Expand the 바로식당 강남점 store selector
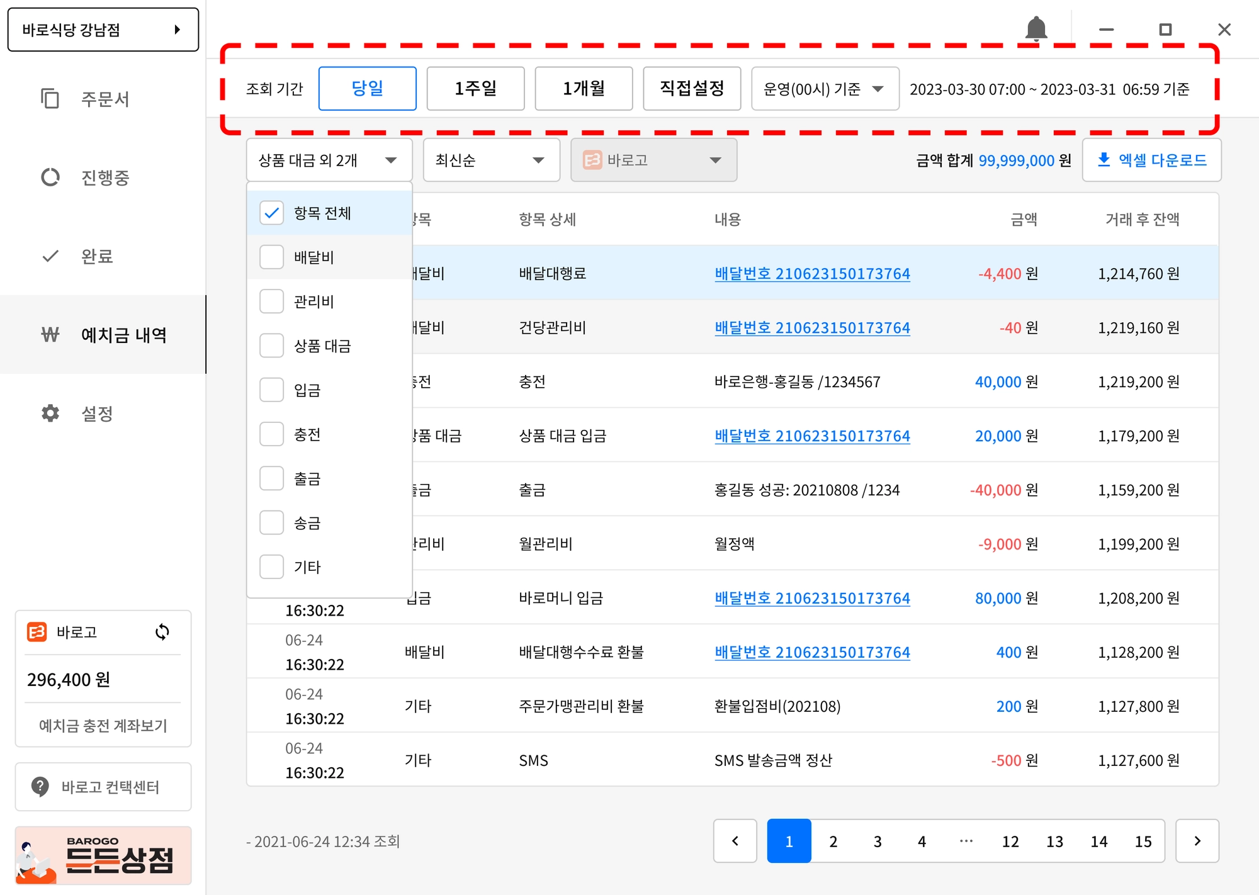Image resolution: width=1259 pixels, height=895 pixels. [103, 30]
